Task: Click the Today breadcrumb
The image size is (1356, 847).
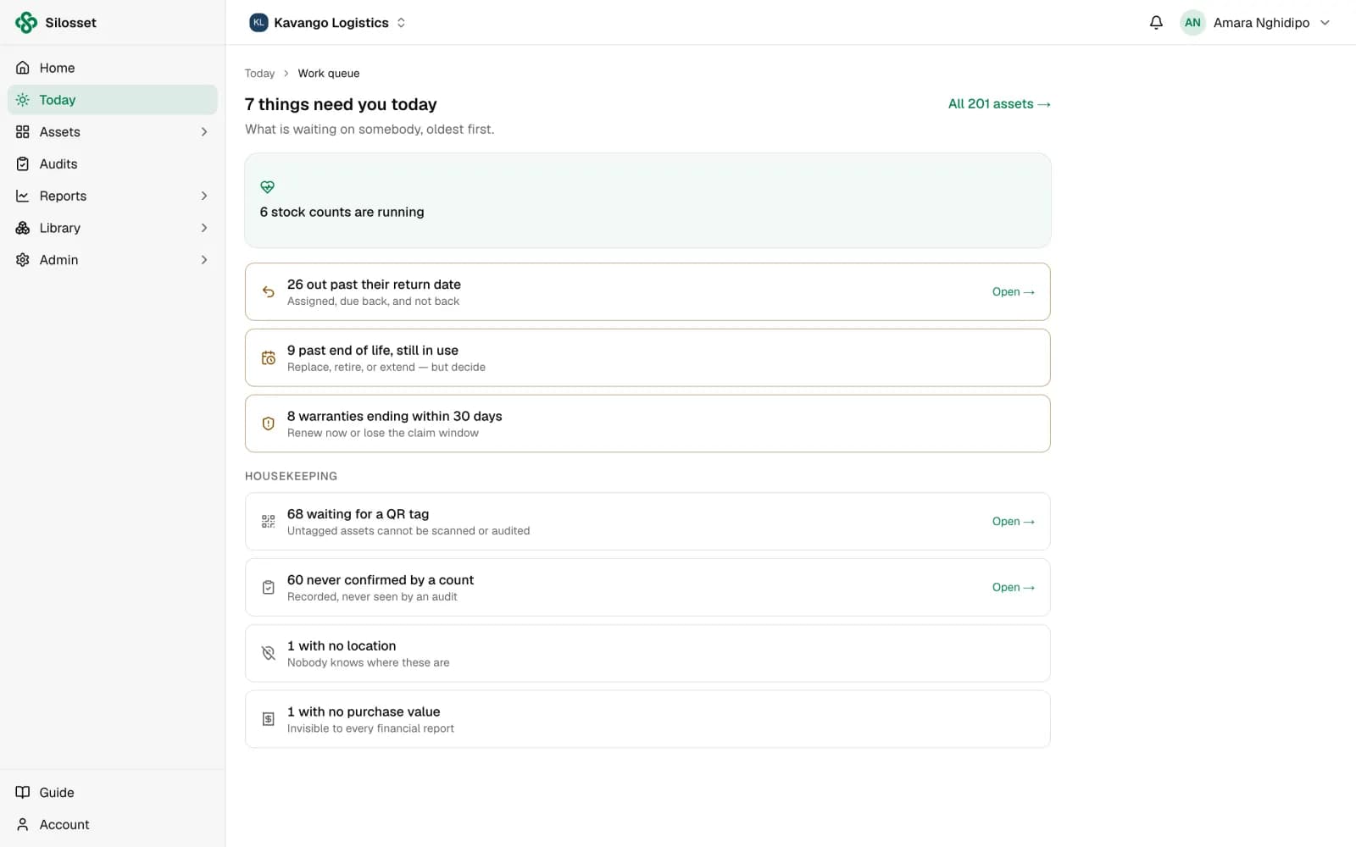Action: (259, 74)
